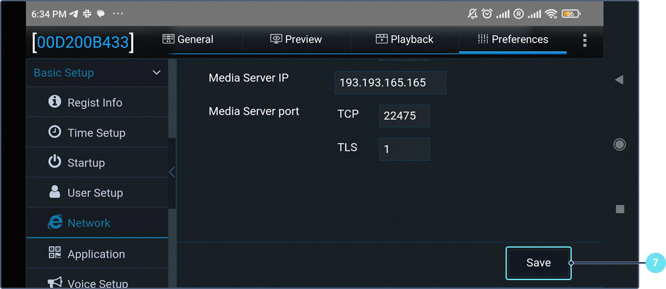Click the User Setup person icon
Image resolution: width=666 pixels, height=289 pixels.
point(55,192)
